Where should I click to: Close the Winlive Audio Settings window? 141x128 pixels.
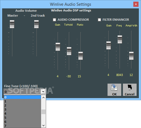point(136,4)
